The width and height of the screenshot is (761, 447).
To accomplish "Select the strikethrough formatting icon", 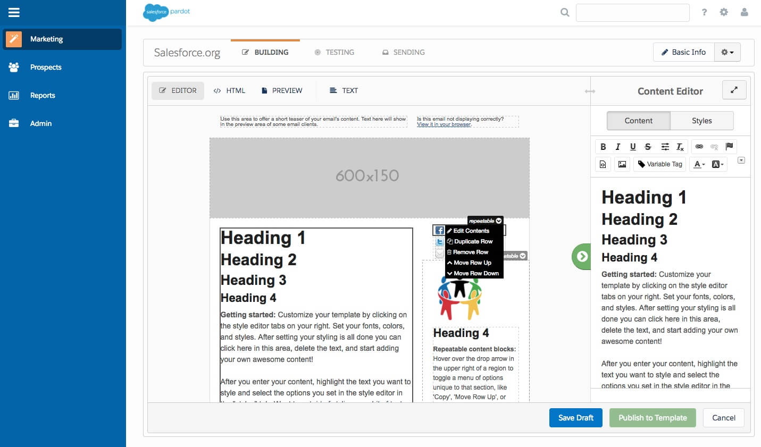I will tap(648, 147).
